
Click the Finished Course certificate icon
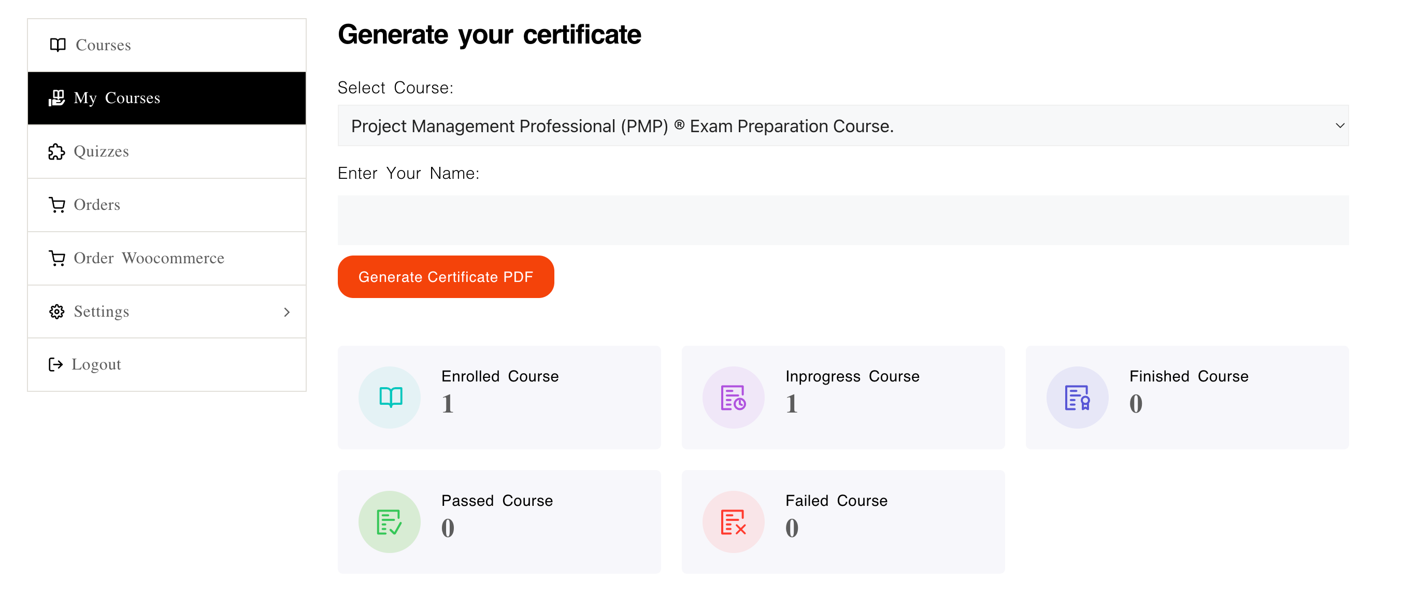tap(1077, 397)
